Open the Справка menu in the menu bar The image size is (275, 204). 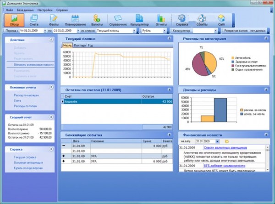click(62, 10)
